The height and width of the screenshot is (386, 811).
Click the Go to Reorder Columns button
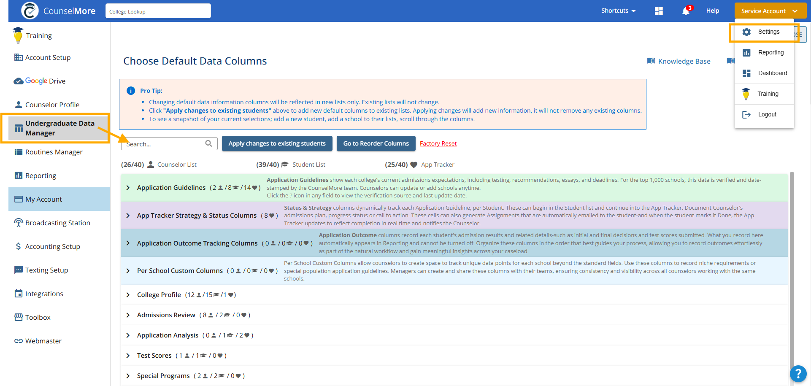coord(376,143)
